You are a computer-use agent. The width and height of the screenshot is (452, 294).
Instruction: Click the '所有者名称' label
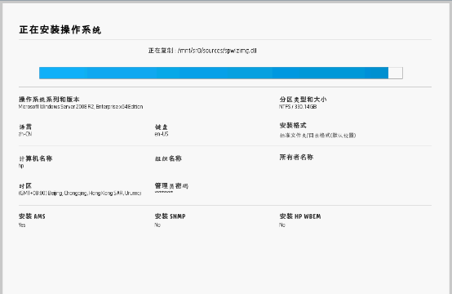click(x=296, y=157)
